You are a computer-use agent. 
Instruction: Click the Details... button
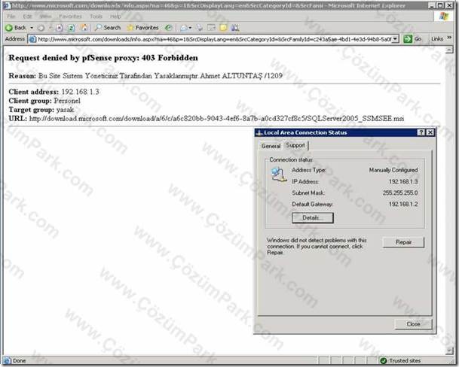point(313,217)
